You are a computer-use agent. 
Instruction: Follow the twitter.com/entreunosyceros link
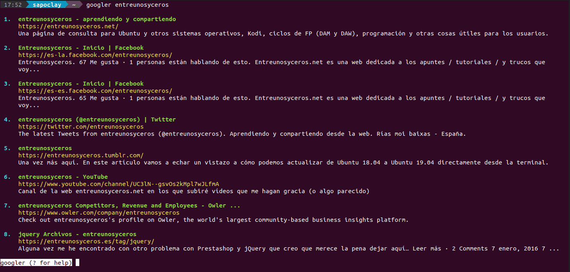pyautogui.click(x=81, y=127)
